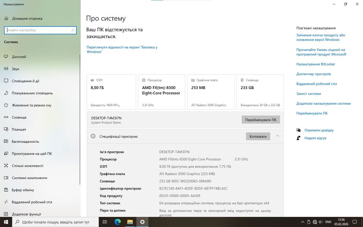Open Віддалений робочий стіл related link
Screen dimensions: 363x227
(x=317, y=84)
